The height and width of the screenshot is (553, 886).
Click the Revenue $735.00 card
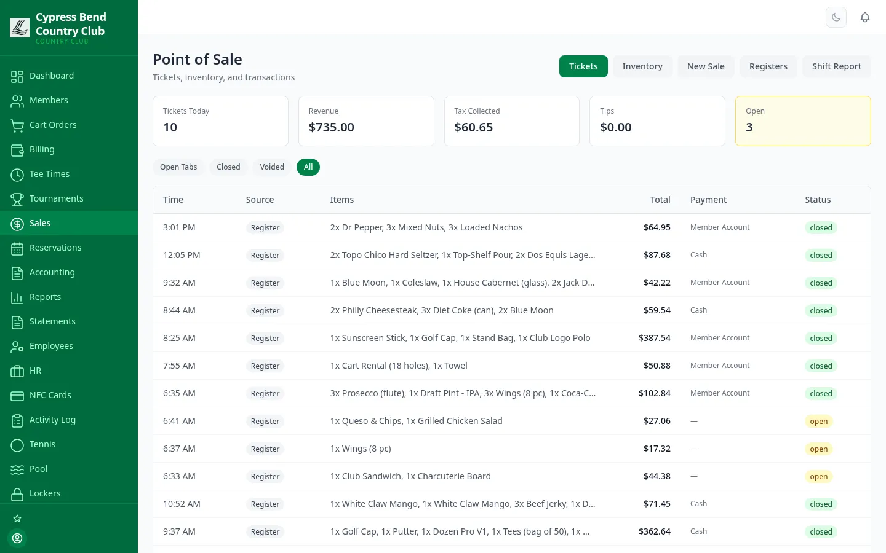(x=366, y=121)
